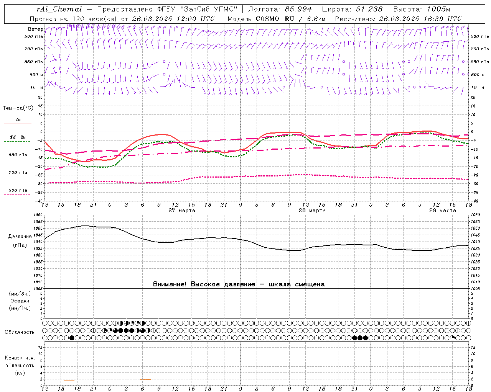This screenshot has height=392, width=491.
Task: Click the 10 м wind level label on left
Action: 37,87
